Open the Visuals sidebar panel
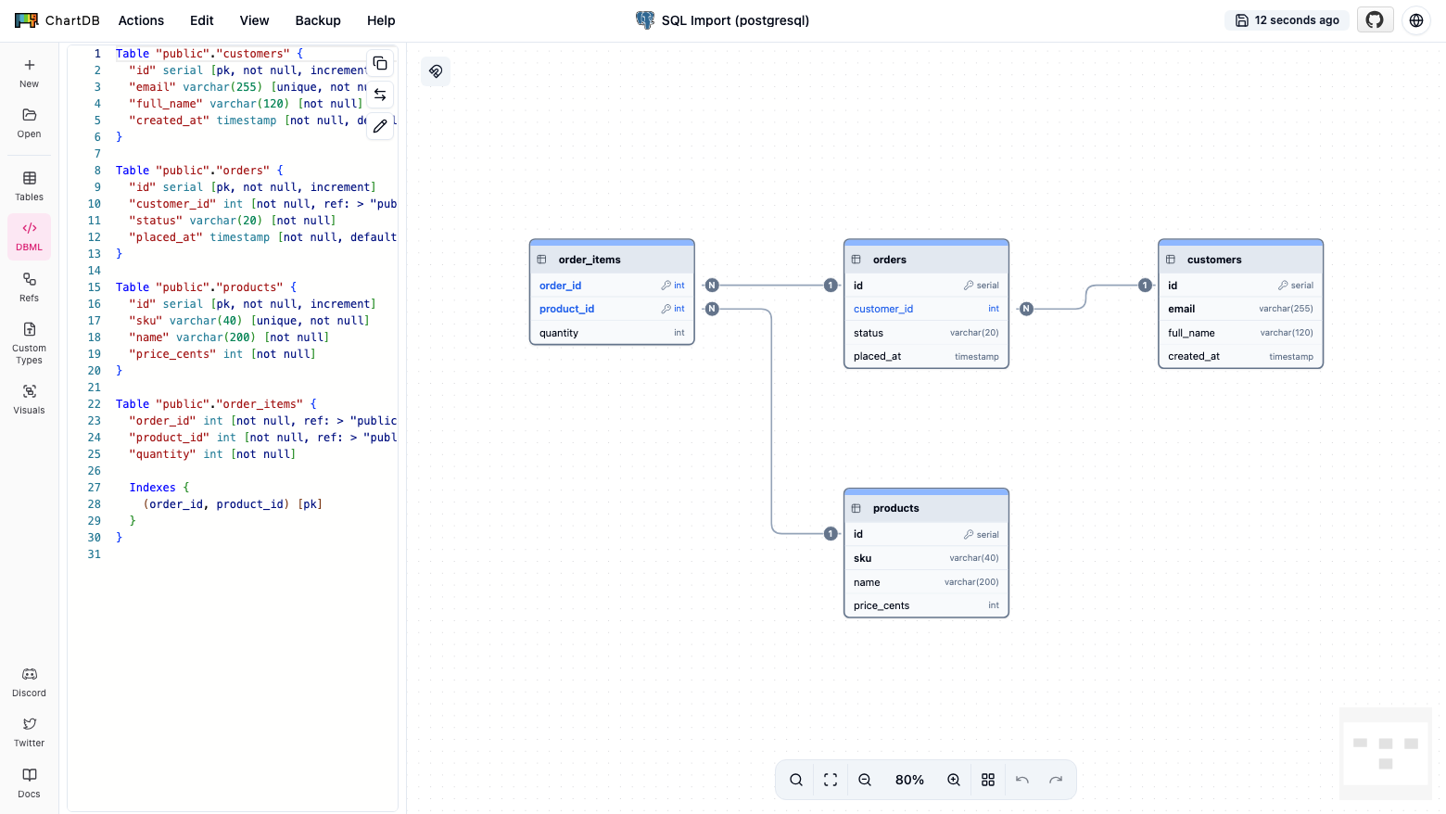The width and height of the screenshot is (1446, 814). point(29,399)
